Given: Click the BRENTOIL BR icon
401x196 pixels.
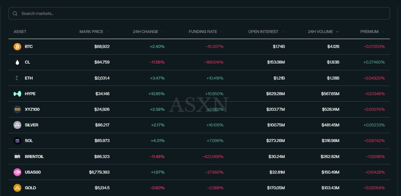Looking at the screenshot, I should pyautogui.click(x=17, y=156).
